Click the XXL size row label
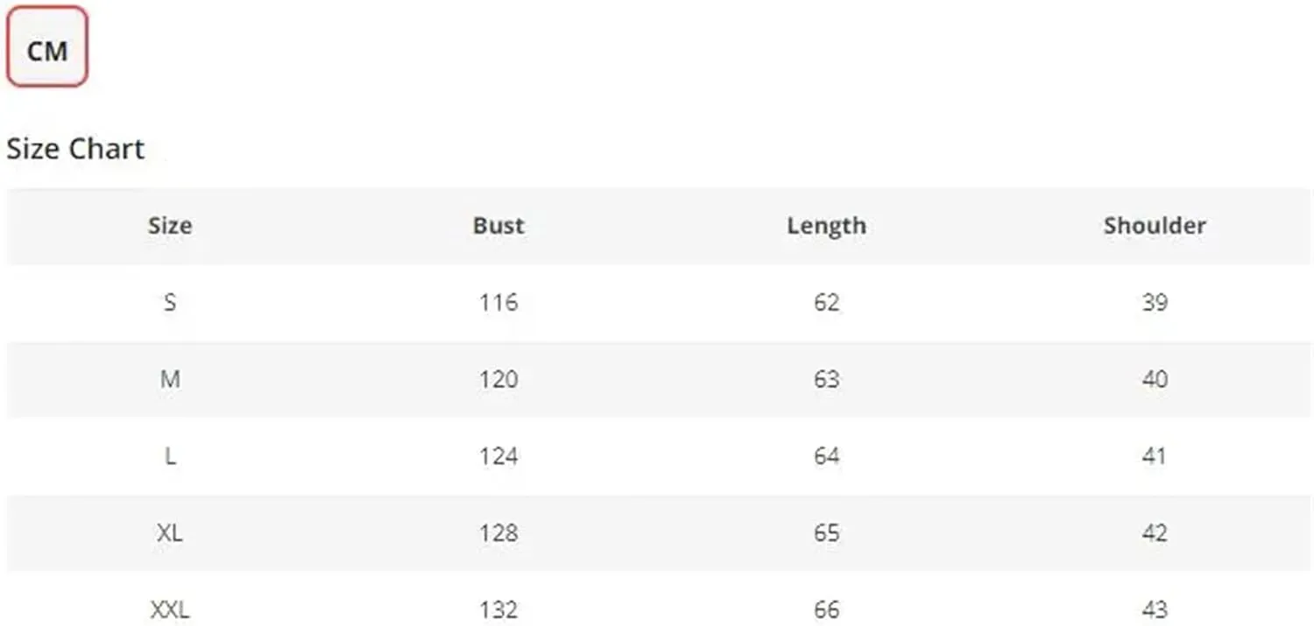The width and height of the screenshot is (1314, 626). coord(170,609)
